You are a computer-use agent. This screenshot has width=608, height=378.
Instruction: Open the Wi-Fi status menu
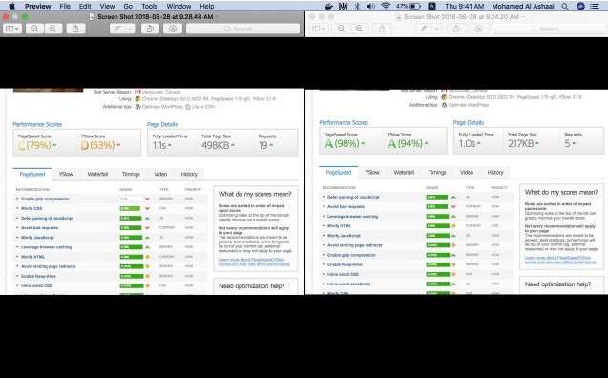tap(386, 6)
